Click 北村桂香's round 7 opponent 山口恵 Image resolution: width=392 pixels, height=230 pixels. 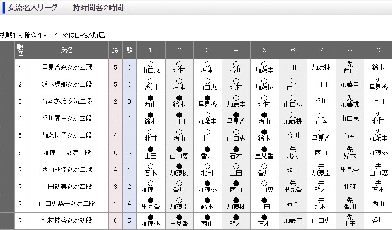point(321,221)
